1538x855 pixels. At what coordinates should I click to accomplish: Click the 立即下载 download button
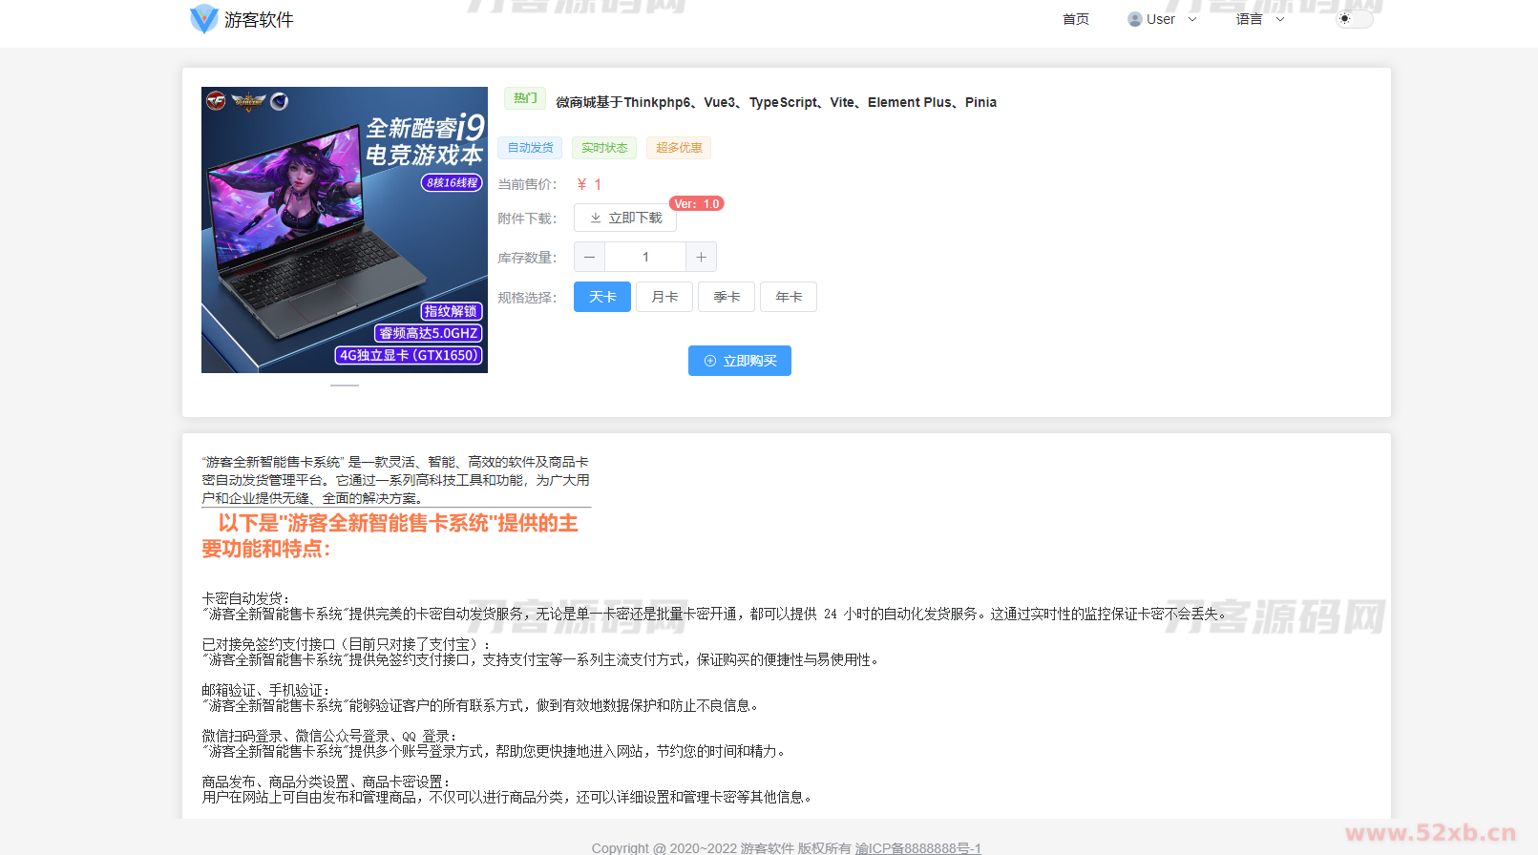tap(625, 218)
